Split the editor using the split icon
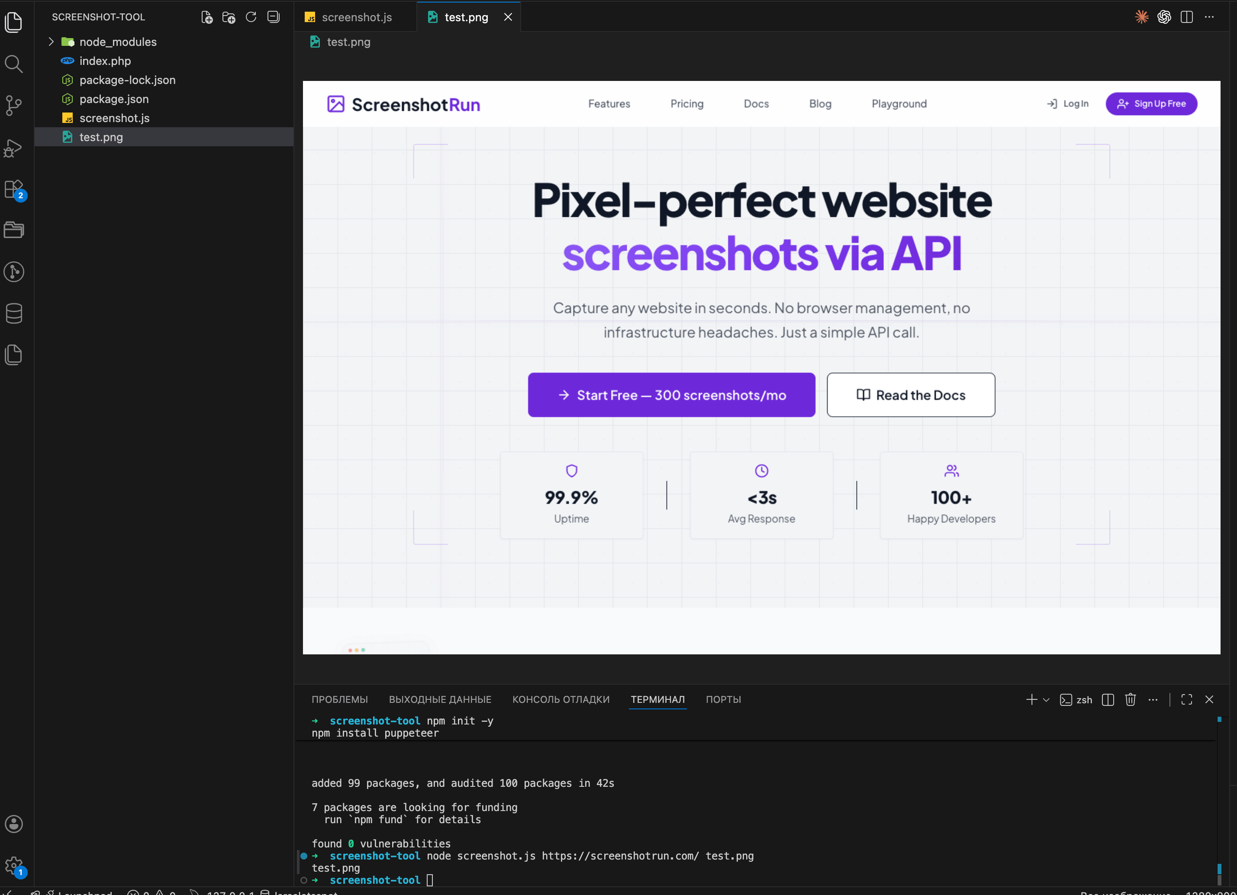This screenshot has width=1237, height=895. [1187, 17]
